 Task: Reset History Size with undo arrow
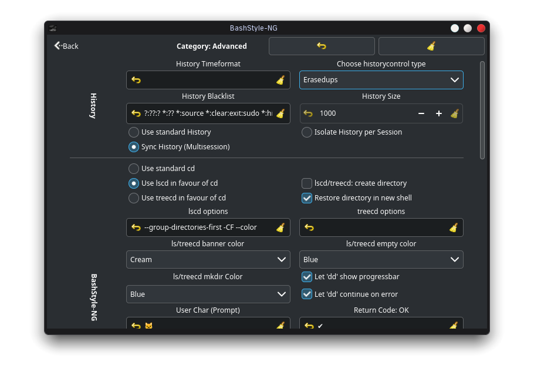(308, 113)
